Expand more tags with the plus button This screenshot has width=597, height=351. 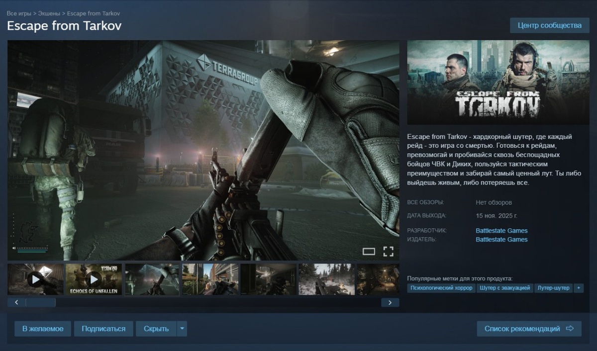click(579, 288)
